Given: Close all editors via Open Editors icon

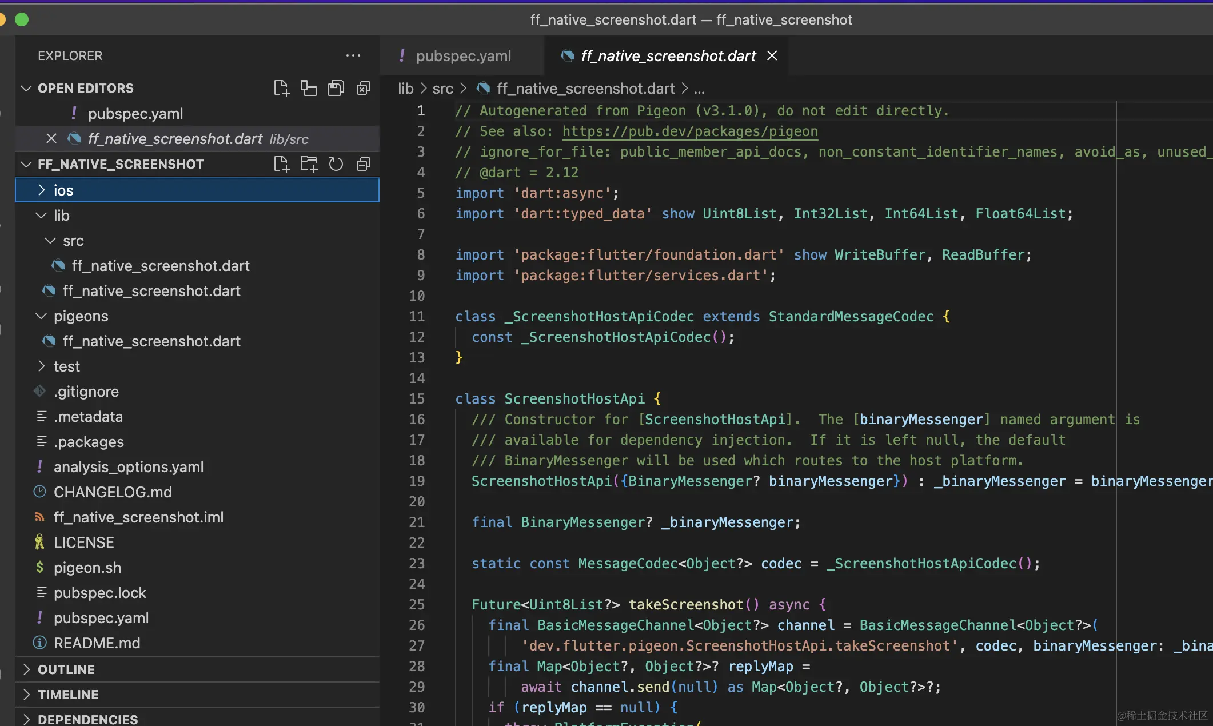Looking at the screenshot, I should point(364,88).
